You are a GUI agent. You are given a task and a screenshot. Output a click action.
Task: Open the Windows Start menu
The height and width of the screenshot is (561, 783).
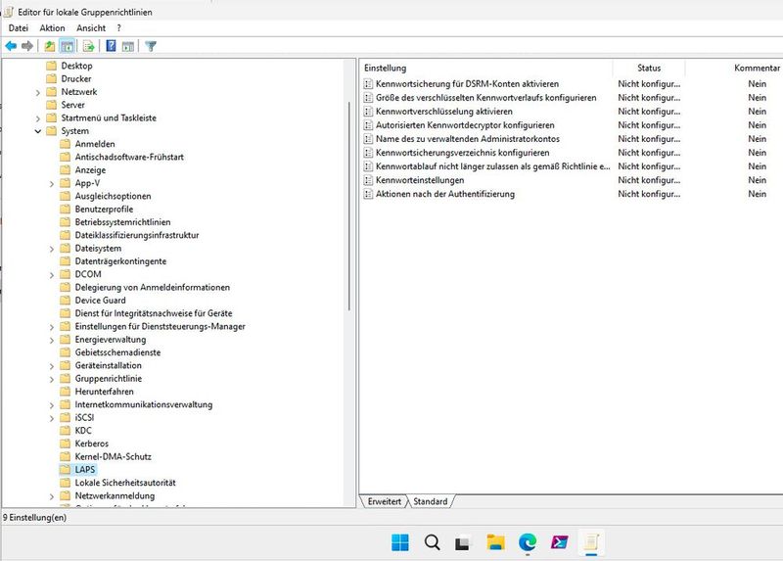(400, 542)
